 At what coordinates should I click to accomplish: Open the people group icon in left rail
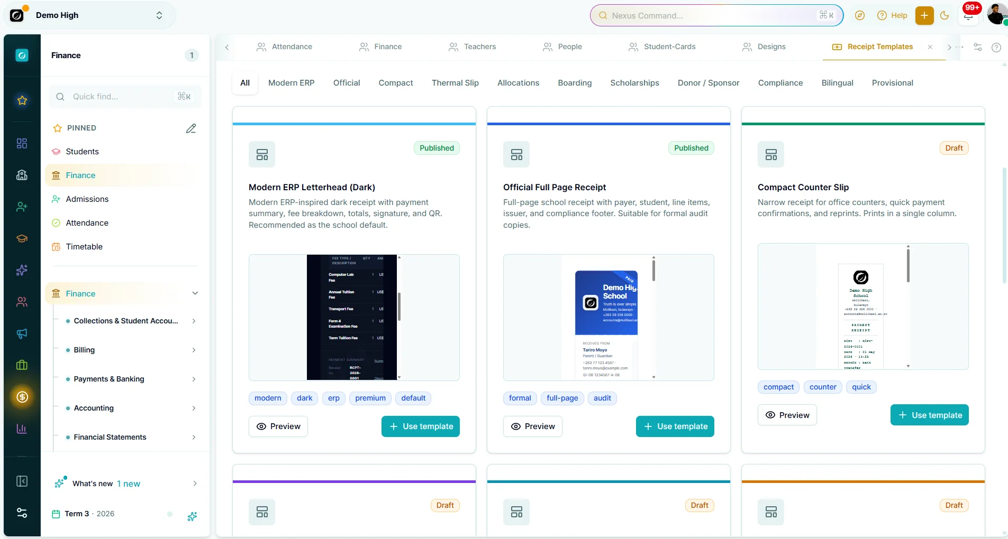pos(22,302)
